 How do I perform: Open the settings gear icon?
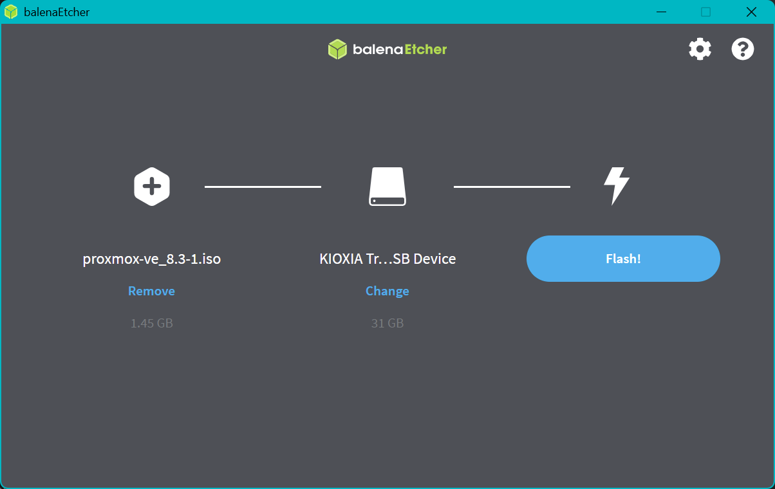pos(700,49)
